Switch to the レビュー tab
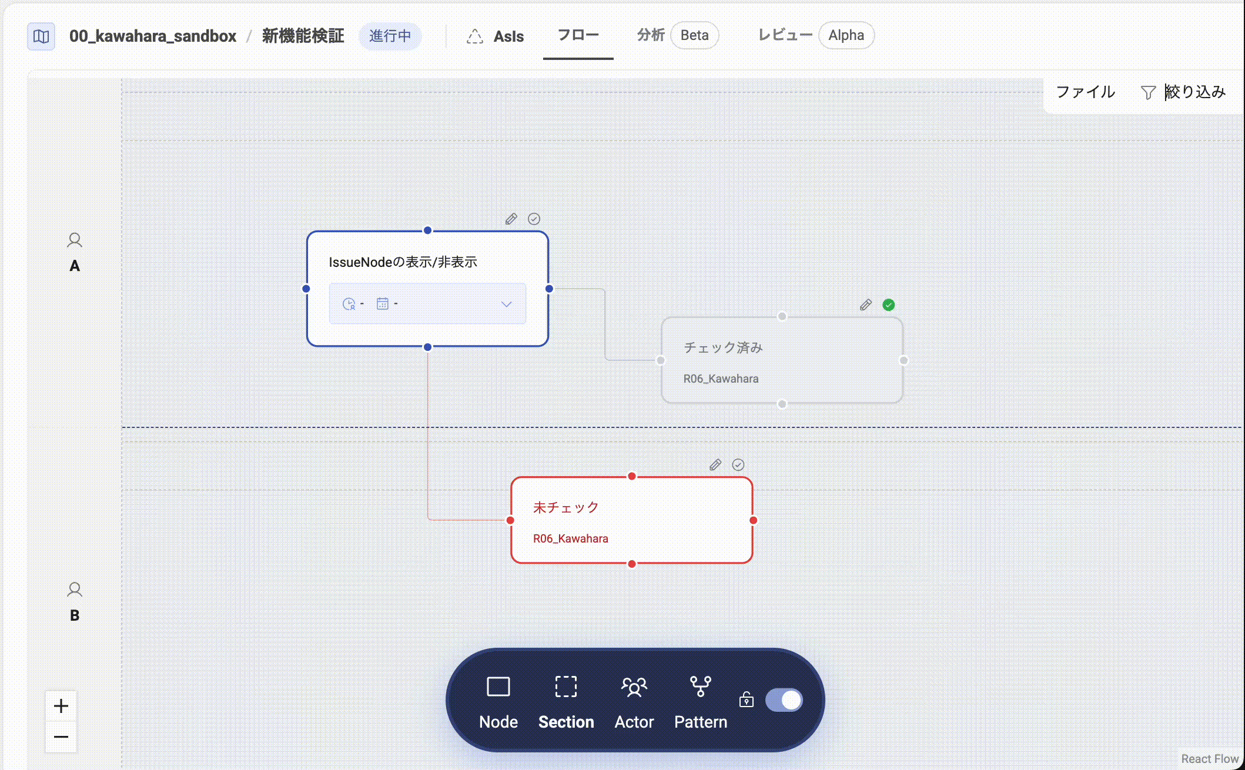Viewport: 1245px width, 770px height. (x=785, y=35)
